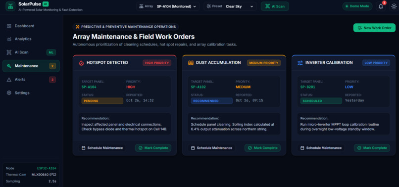Schedule Maintenance for the Hotspot Detected card
Image resolution: width=399 pixels, height=187 pixels.
pyautogui.click(x=102, y=148)
